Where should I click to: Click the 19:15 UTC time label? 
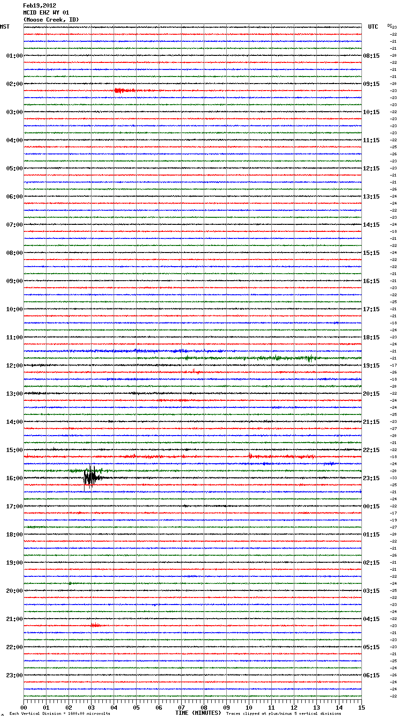(371, 366)
